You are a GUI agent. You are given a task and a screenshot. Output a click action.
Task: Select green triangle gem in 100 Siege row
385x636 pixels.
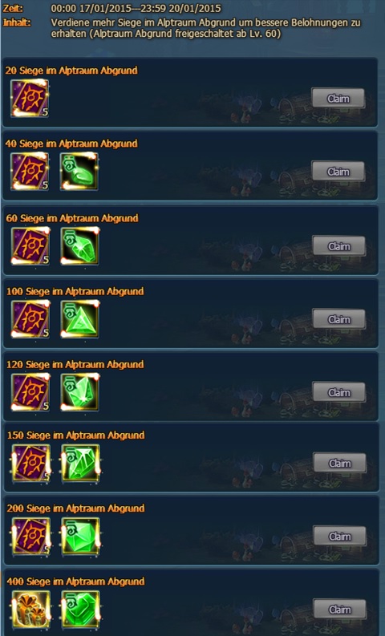tap(80, 319)
